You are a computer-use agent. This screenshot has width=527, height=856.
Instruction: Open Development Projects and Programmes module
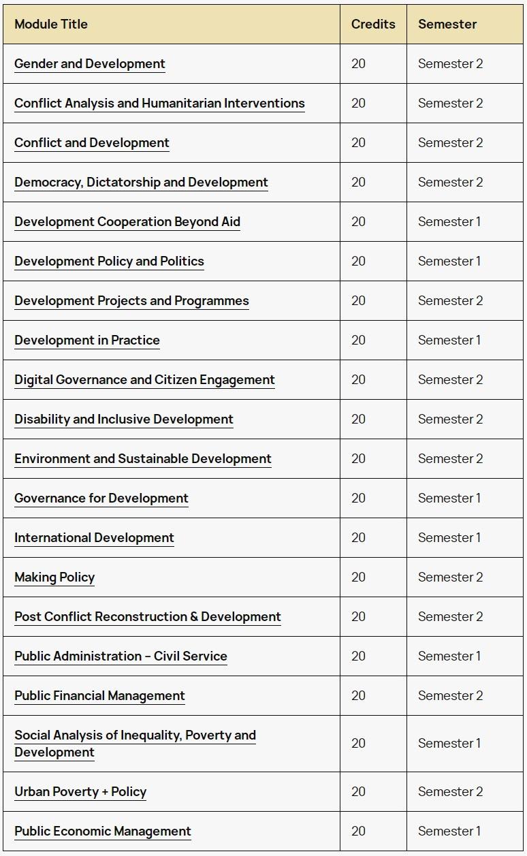point(131,301)
